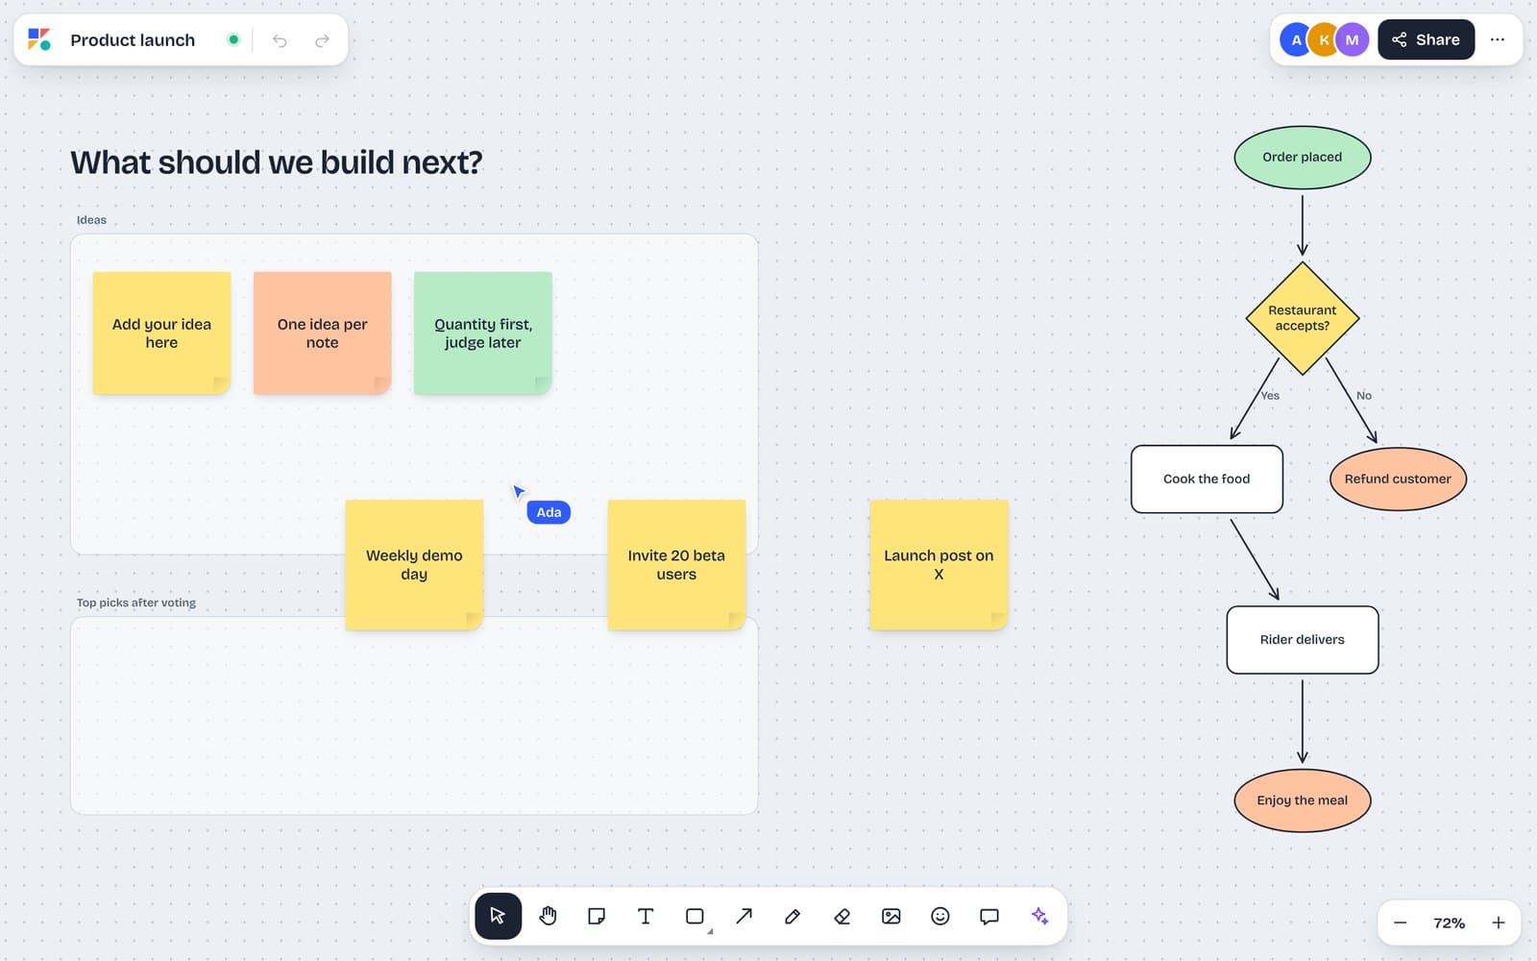Select the 'Restaurant accepts?' diamond

1302,318
